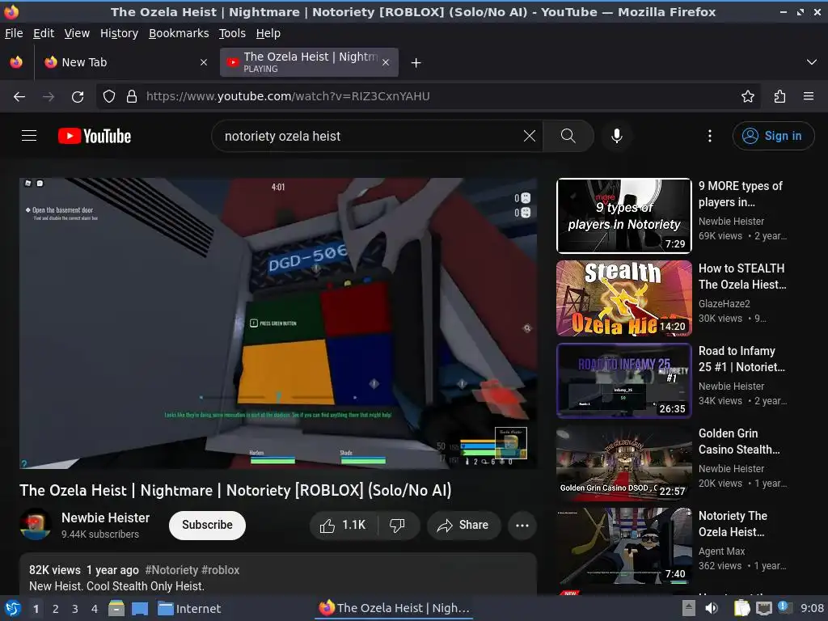Click the video player to pause
This screenshot has width=828, height=621.
[x=278, y=323]
